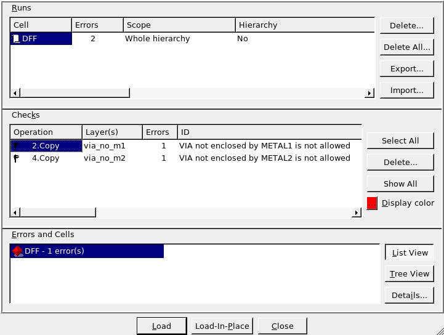Click Select All for checks

400,141
